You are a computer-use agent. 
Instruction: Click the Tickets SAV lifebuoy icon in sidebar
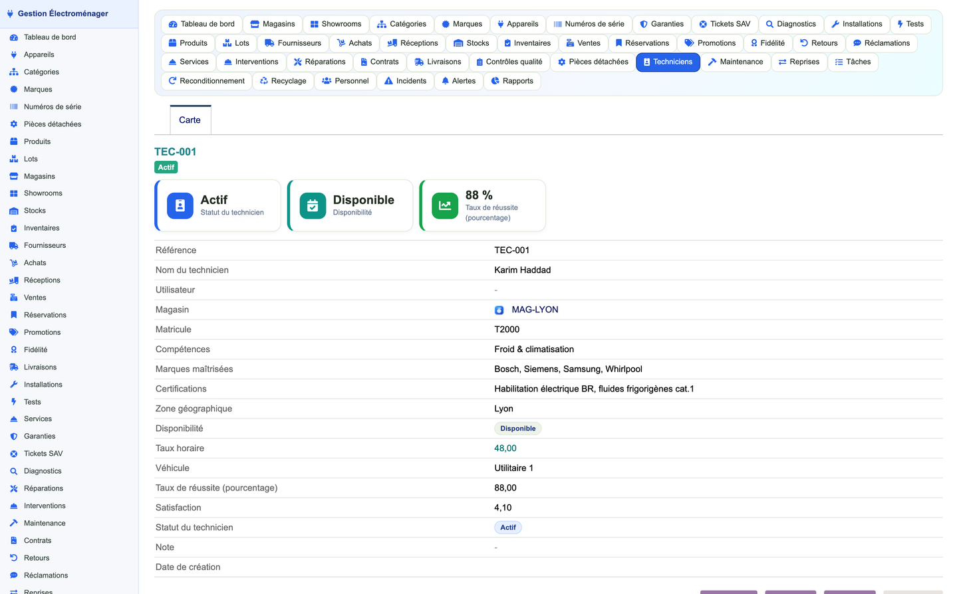[13, 454]
